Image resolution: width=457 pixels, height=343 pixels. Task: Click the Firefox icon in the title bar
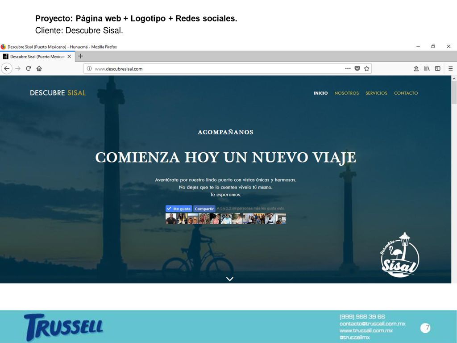pyautogui.click(x=3, y=46)
